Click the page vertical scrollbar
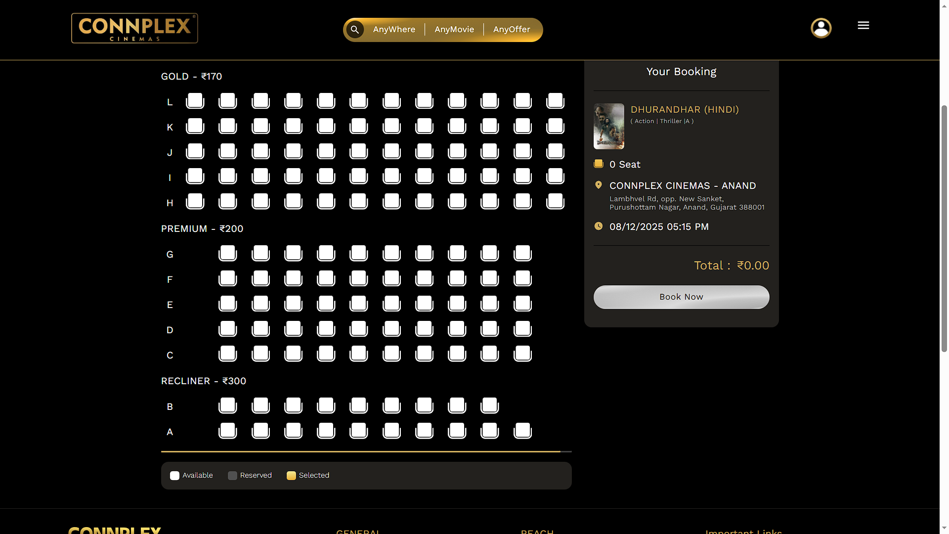This screenshot has width=949, height=534. pyautogui.click(x=944, y=227)
